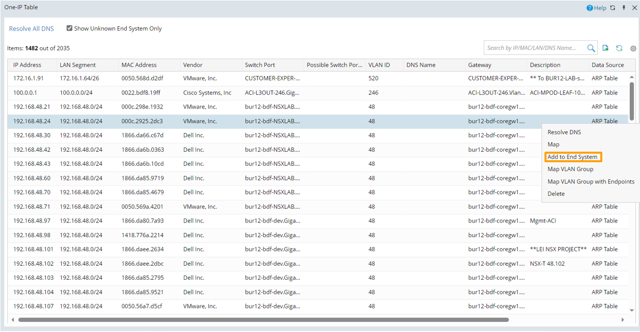Choose Map VLAN Group with Endpoints
Screen dimensions: 640x332
[591, 182]
